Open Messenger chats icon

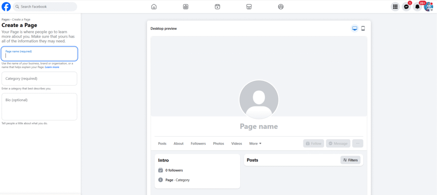point(406,7)
